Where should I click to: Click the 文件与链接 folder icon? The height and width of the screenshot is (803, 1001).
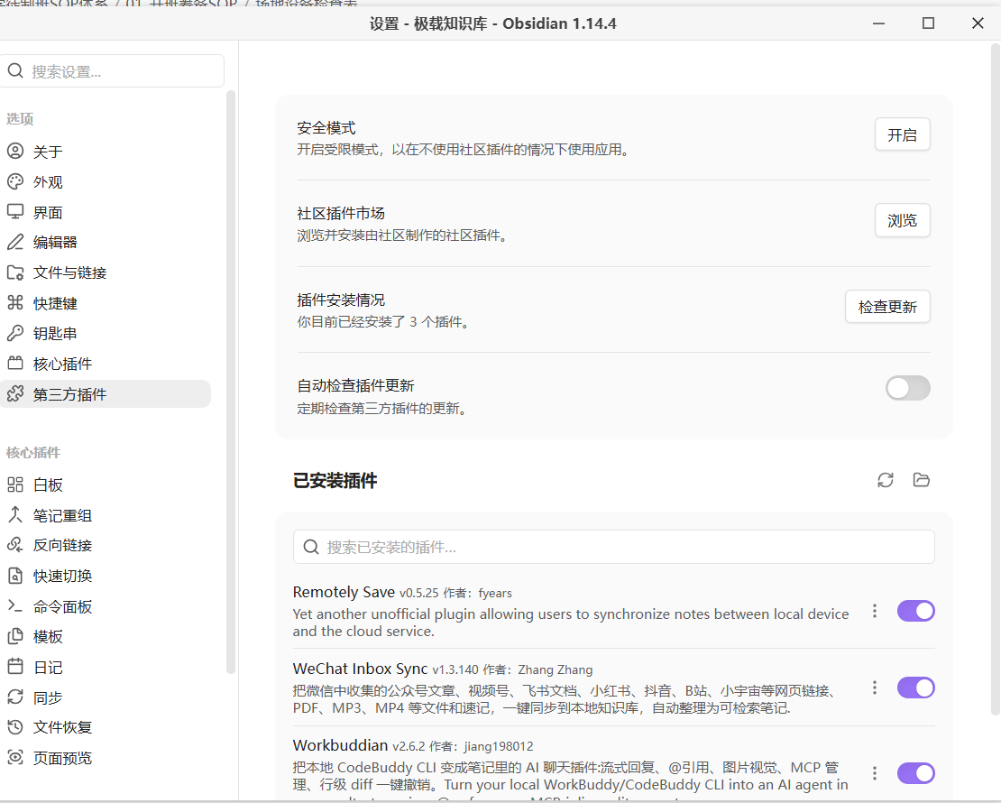tap(15, 272)
